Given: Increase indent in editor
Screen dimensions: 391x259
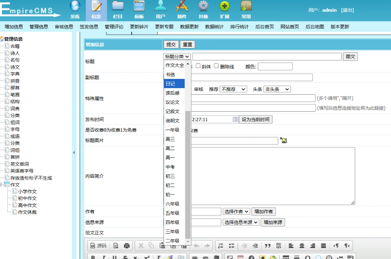Looking at the screenshot, I should [x=255, y=246].
